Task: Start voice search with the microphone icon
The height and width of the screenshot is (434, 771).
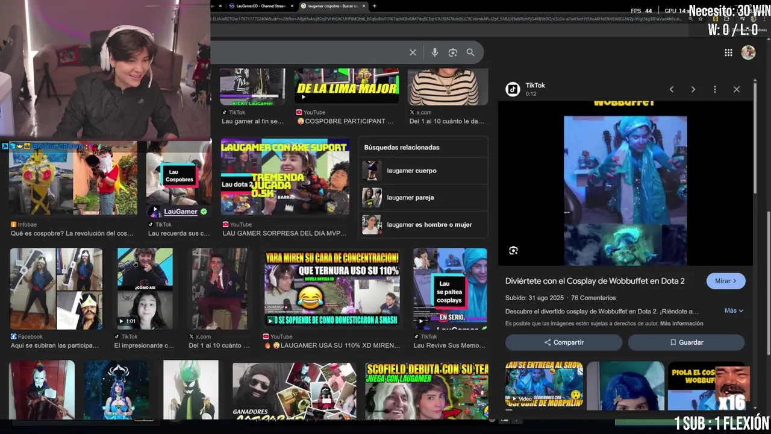Action: [x=434, y=52]
